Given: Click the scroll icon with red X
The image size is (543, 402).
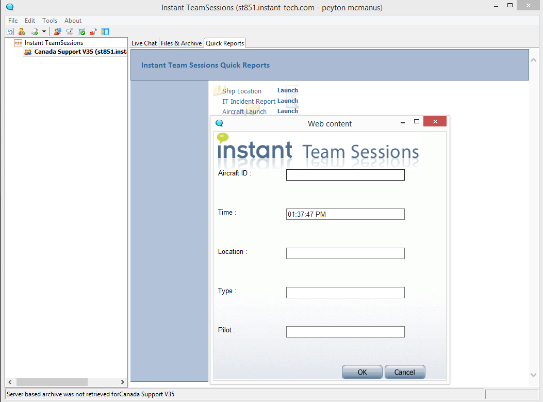Looking at the screenshot, I should pos(93,32).
